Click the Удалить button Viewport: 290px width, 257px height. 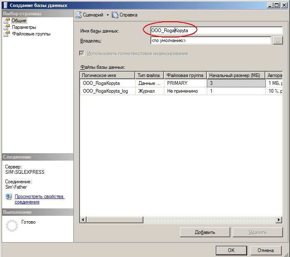pyautogui.click(x=257, y=232)
